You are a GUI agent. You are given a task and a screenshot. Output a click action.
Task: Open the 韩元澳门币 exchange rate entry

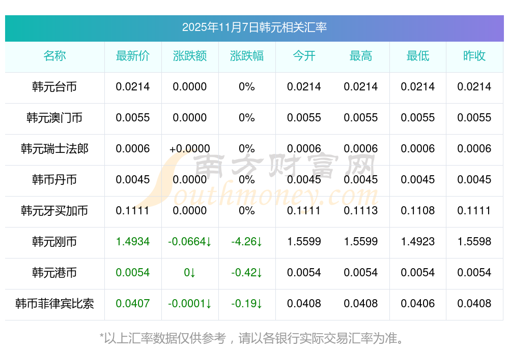(x=54, y=118)
